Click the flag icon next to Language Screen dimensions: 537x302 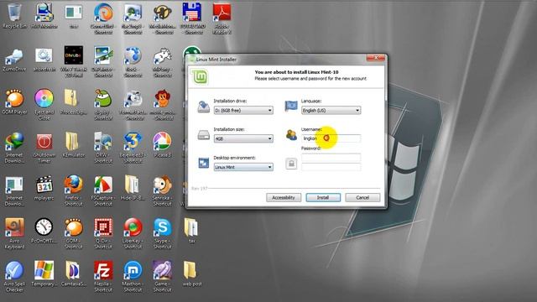(x=291, y=107)
